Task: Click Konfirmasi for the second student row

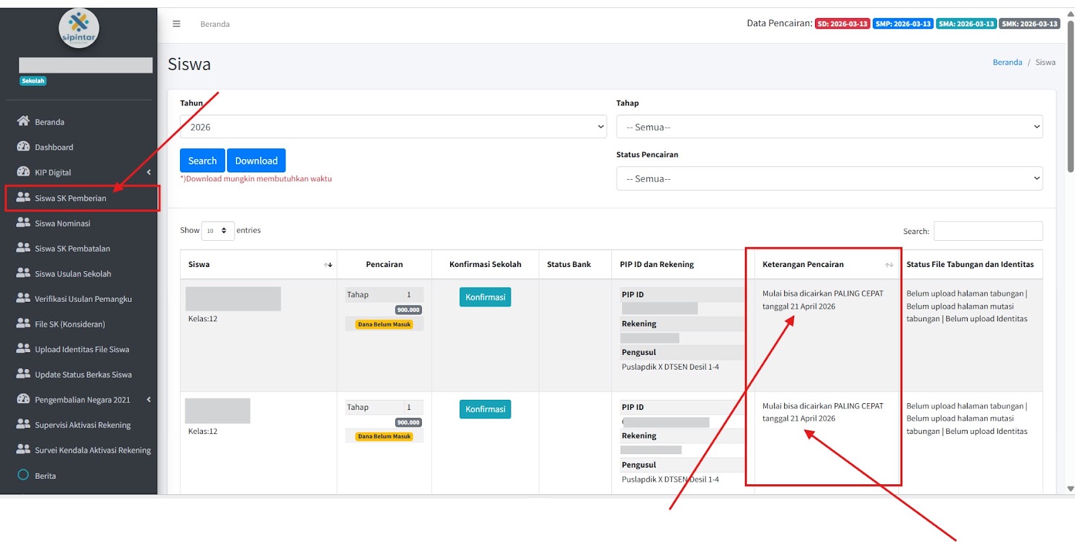Action: click(x=485, y=409)
